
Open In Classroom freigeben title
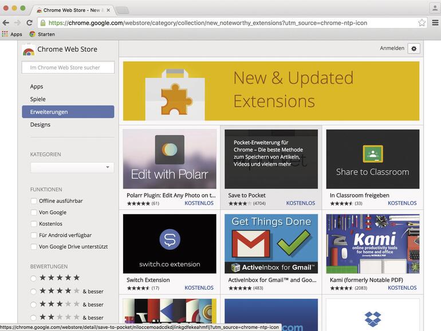[360, 195]
